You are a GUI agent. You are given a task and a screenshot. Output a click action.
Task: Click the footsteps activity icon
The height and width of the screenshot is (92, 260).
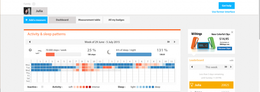point(39,53)
